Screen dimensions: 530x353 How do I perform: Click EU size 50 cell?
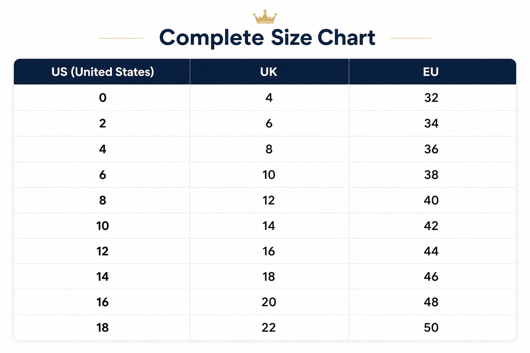coord(432,327)
